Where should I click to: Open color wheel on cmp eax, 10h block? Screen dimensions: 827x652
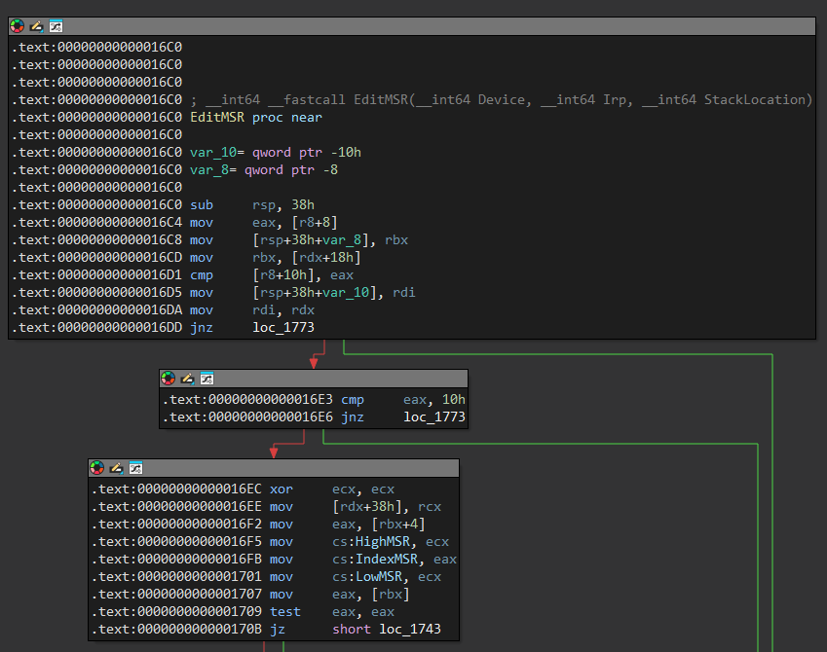(169, 379)
